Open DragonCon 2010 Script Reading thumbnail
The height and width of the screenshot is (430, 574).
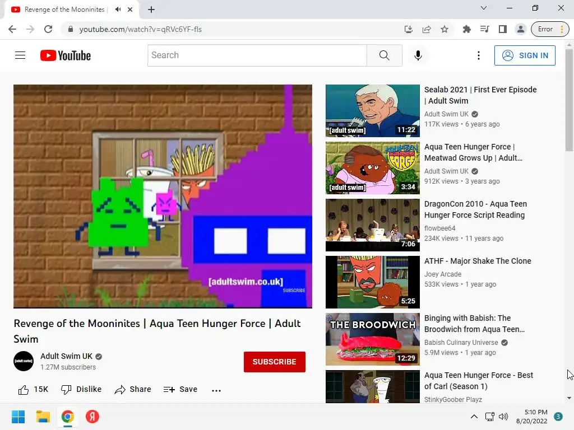pos(373,225)
